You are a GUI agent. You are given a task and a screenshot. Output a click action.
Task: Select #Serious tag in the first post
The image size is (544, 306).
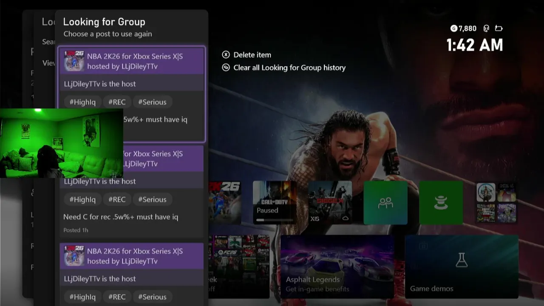click(x=152, y=102)
